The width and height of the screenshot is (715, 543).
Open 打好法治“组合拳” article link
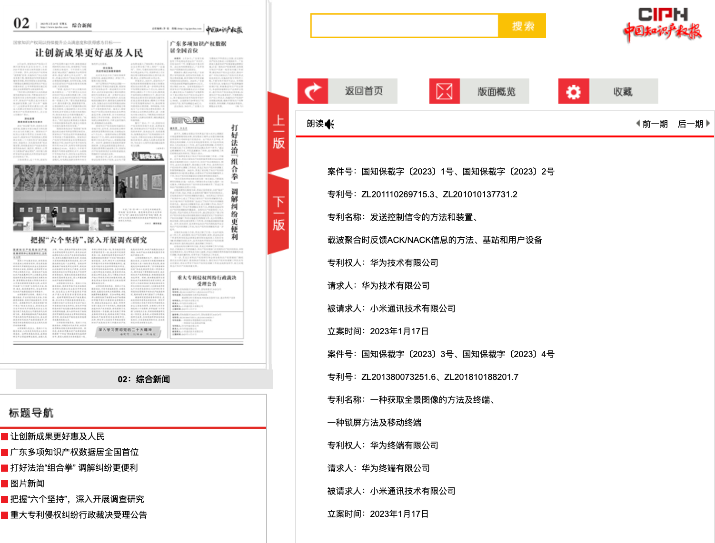click(x=74, y=468)
